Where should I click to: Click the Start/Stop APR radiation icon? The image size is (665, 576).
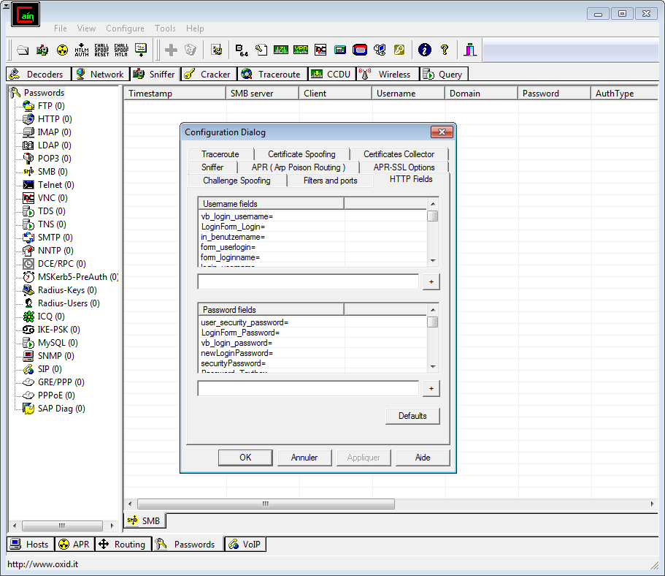62,50
